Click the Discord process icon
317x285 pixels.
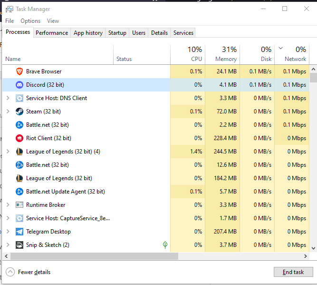[19, 85]
